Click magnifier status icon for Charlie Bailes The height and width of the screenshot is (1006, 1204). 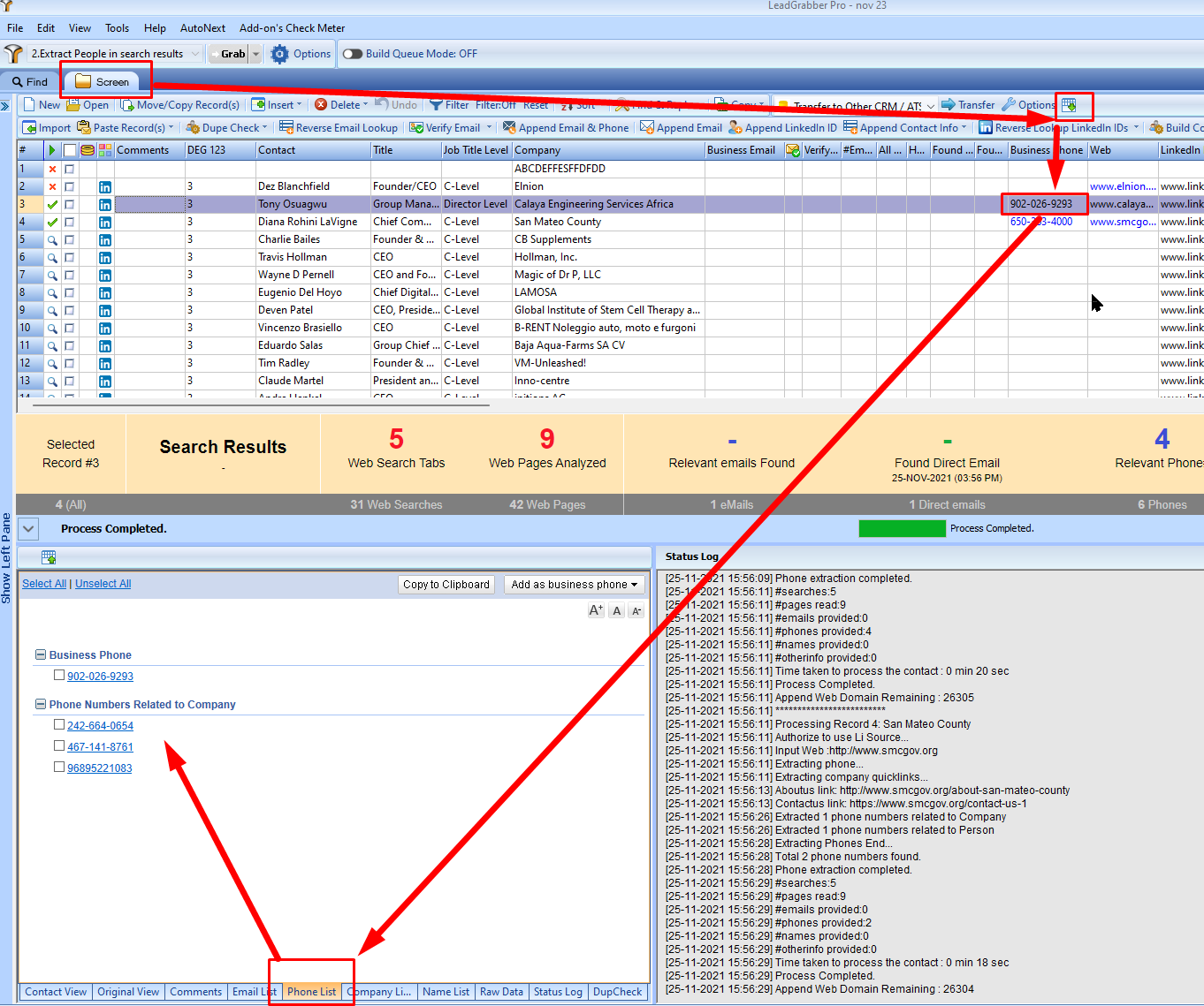[x=52, y=239]
